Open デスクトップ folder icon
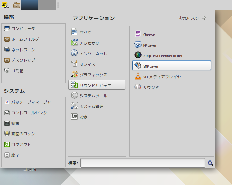 click(7, 60)
